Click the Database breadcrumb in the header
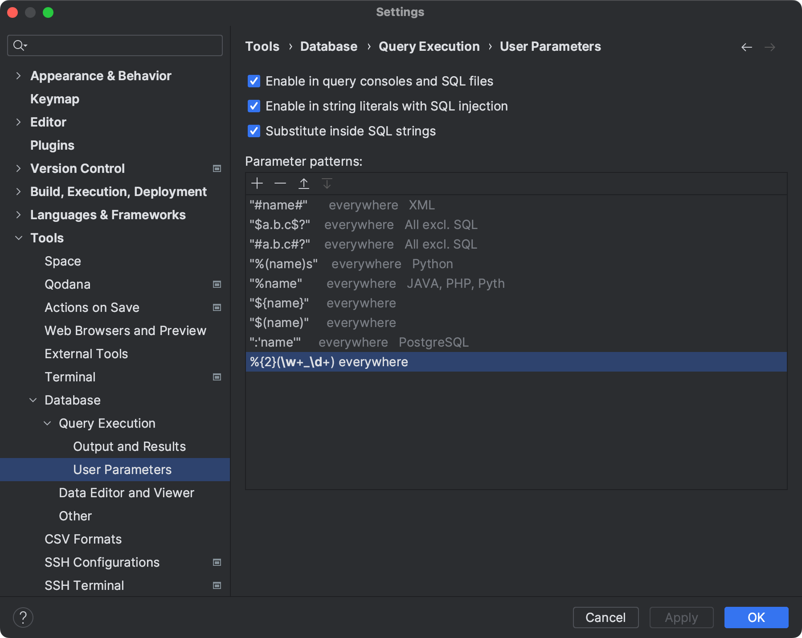802x638 pixels. (328, 46)
